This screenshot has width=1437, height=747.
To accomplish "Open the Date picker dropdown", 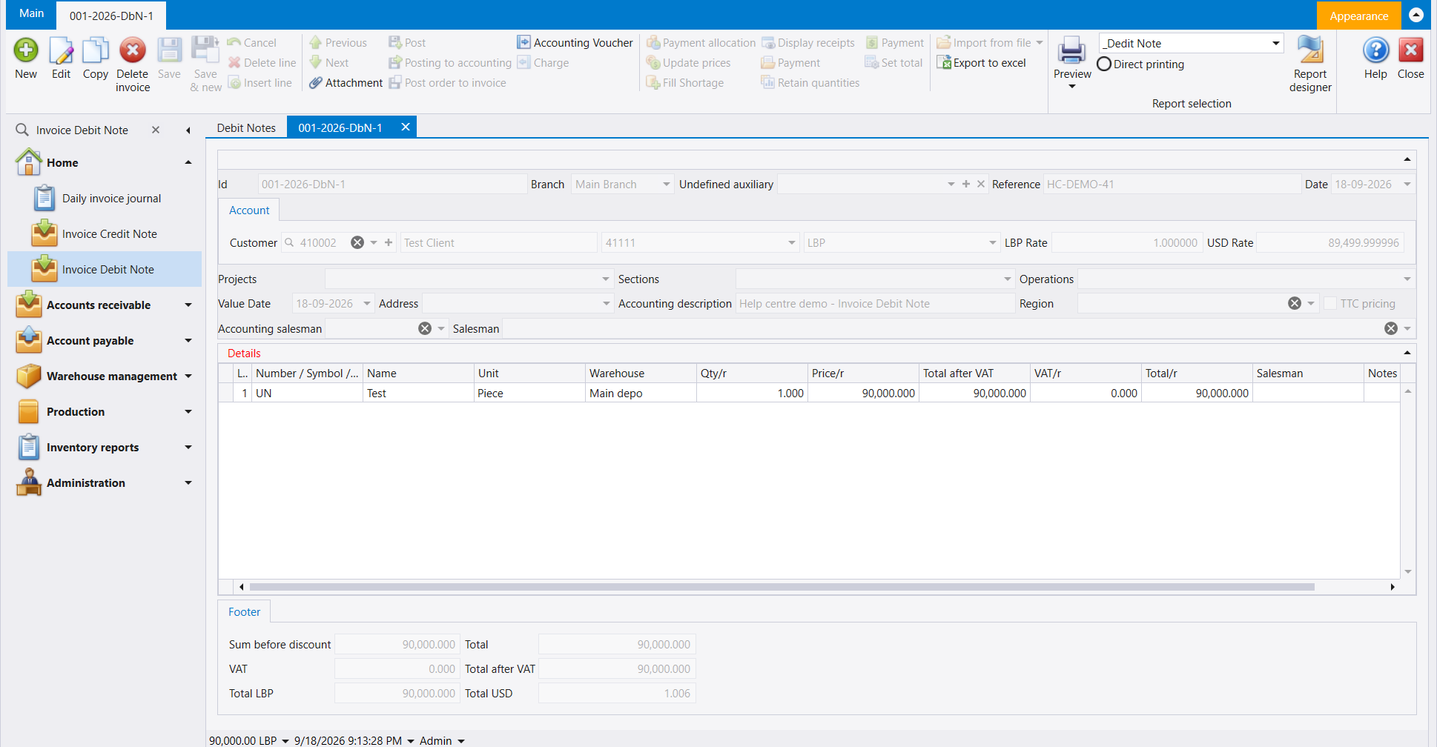I will (1407, 185).
